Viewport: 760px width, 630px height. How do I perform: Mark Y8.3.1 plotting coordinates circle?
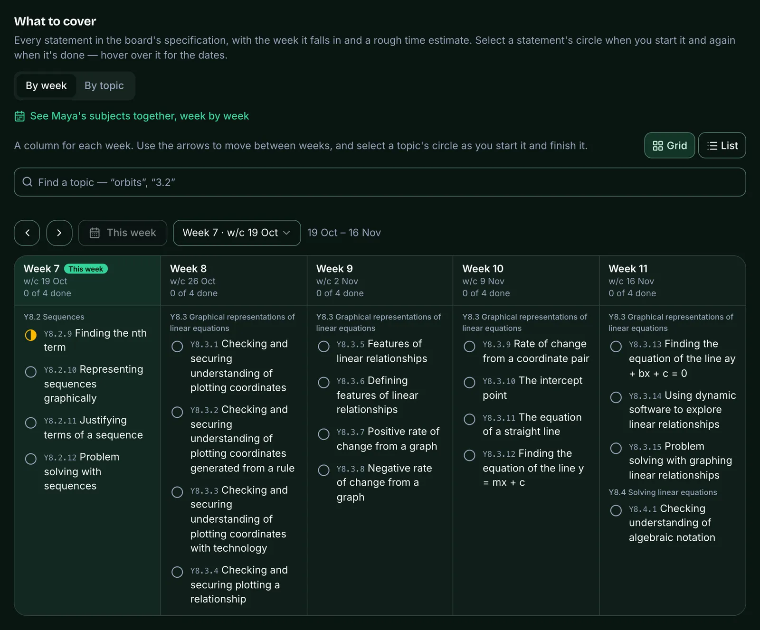click(177, 347)
